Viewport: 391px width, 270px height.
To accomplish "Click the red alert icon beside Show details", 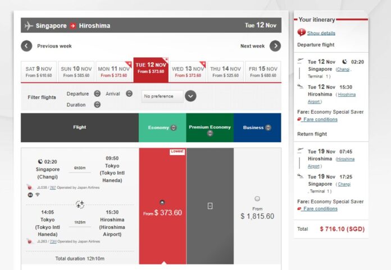I will (302, 32).
